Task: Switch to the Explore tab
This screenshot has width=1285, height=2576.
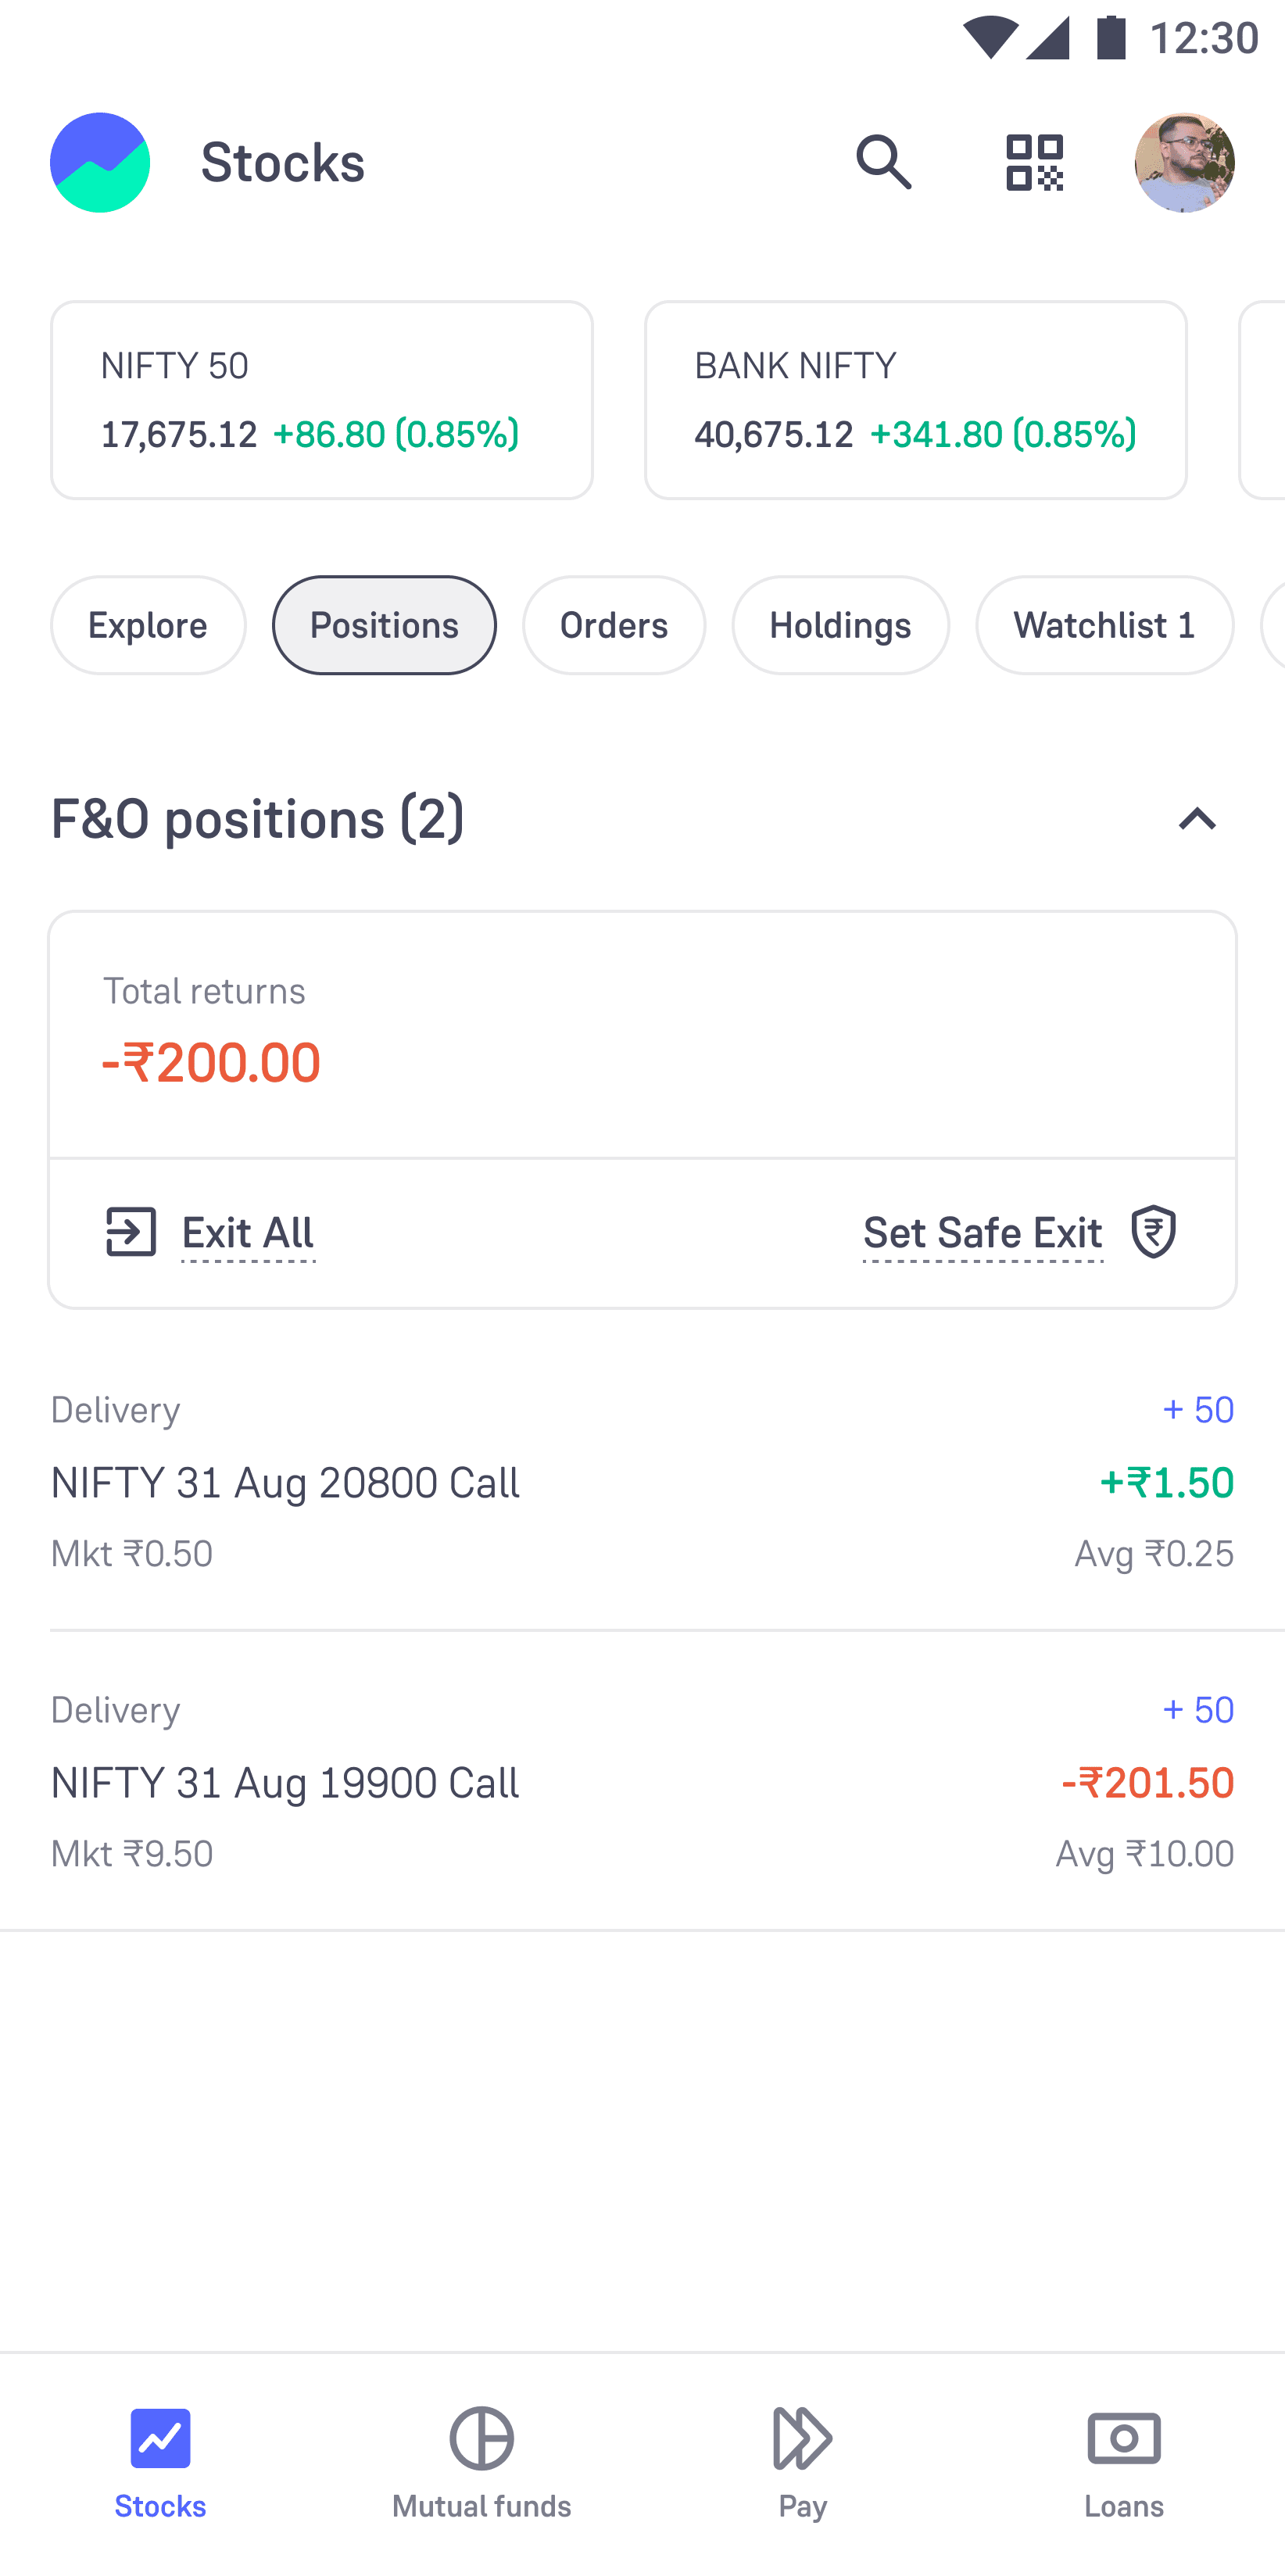Action: point(148,625)
